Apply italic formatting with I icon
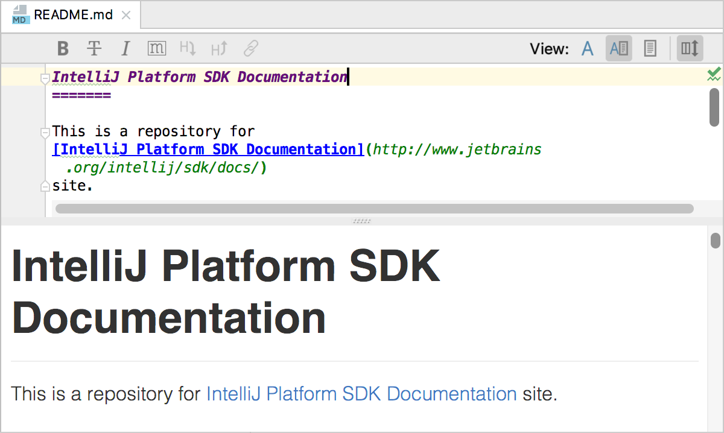This screenshot has width=724, height=433. [125, 48]
